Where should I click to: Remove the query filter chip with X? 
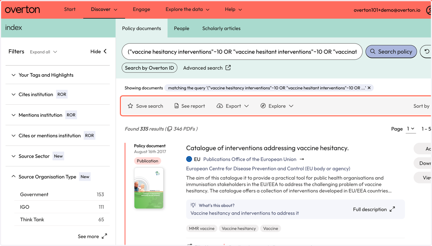[369, 88]
